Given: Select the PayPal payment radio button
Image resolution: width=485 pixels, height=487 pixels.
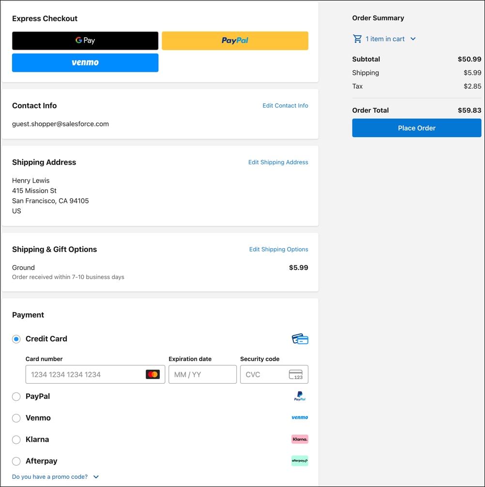Looking at the screenshot, I should point(16,396).
